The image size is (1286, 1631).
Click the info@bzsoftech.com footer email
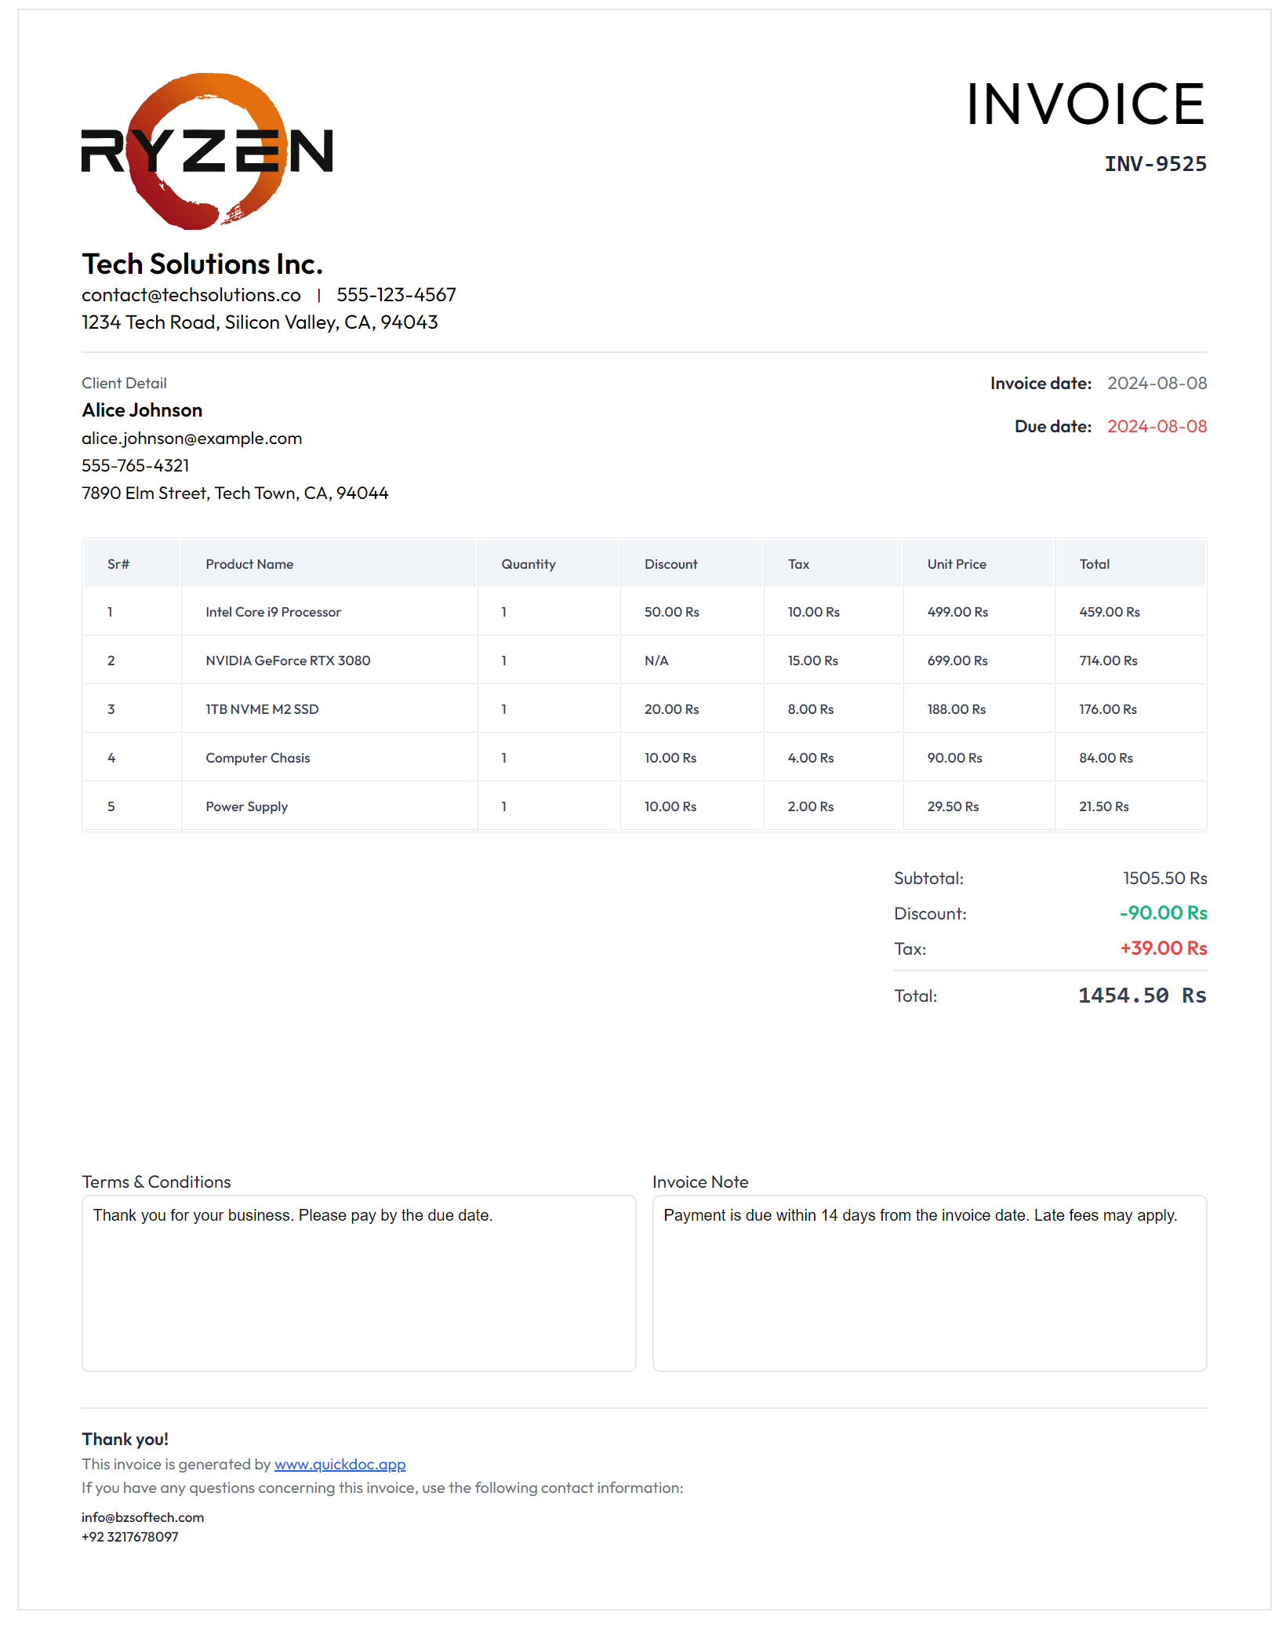tap(143, 1516)
